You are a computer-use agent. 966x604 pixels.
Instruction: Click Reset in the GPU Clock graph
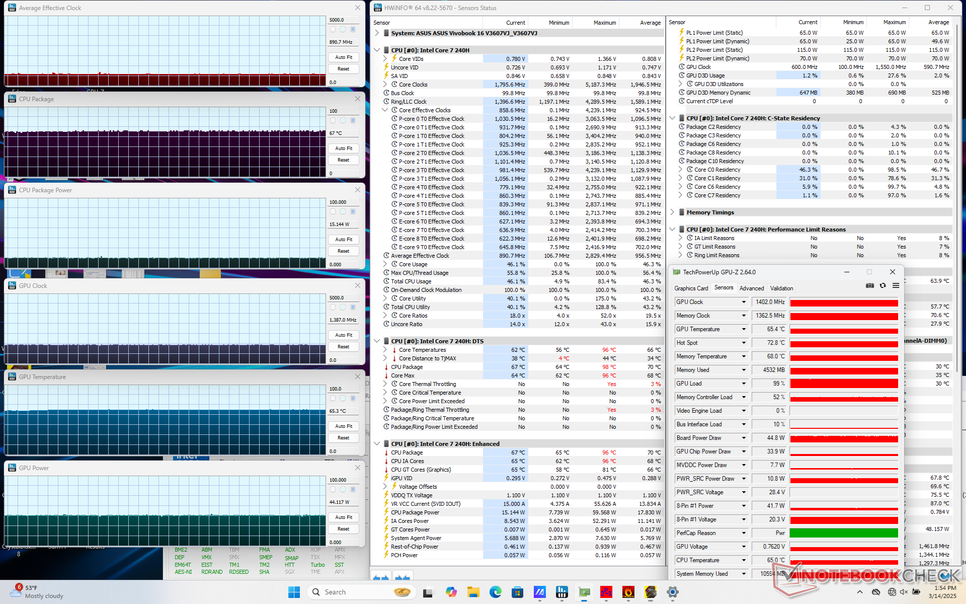point(344,347)
